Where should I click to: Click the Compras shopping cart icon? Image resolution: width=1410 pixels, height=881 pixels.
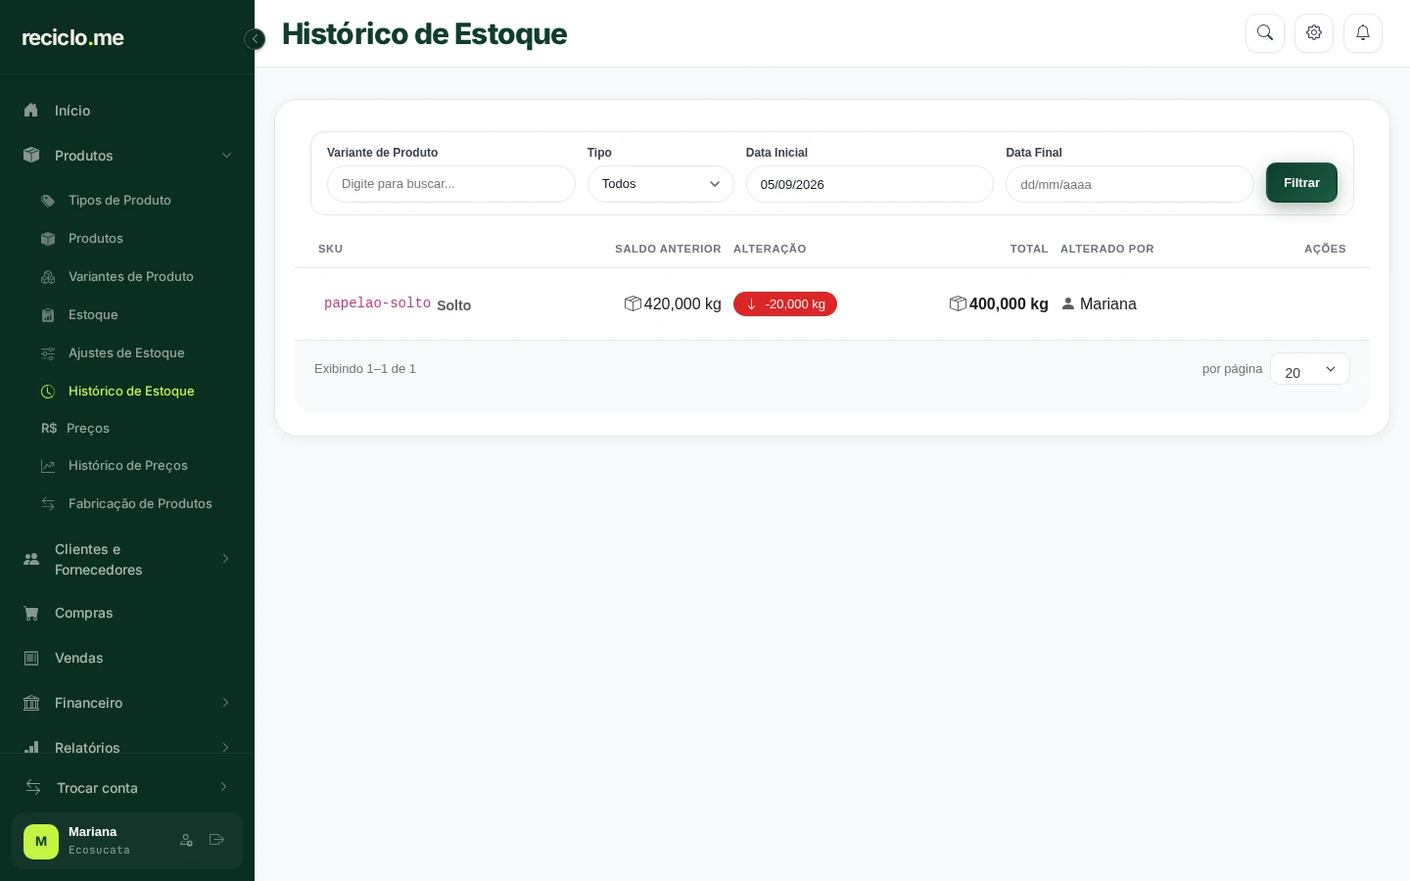pos(31,614)
